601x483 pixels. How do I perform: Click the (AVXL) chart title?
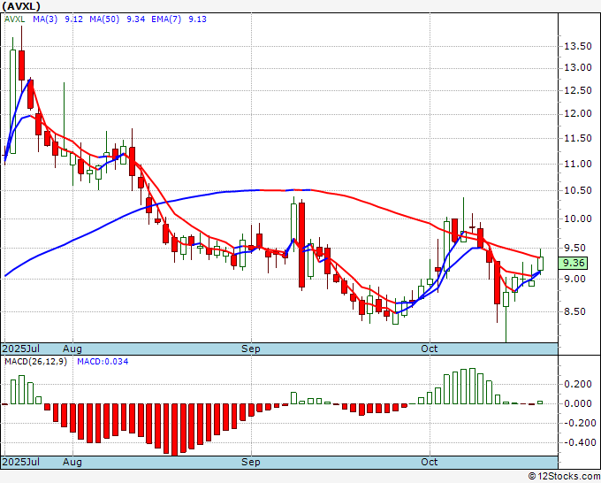tap(20, 6)
